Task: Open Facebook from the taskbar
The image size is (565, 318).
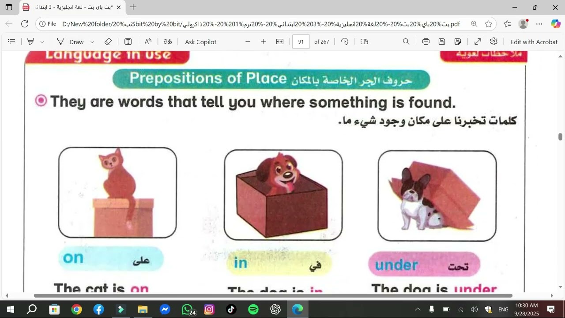Action: 99,309
